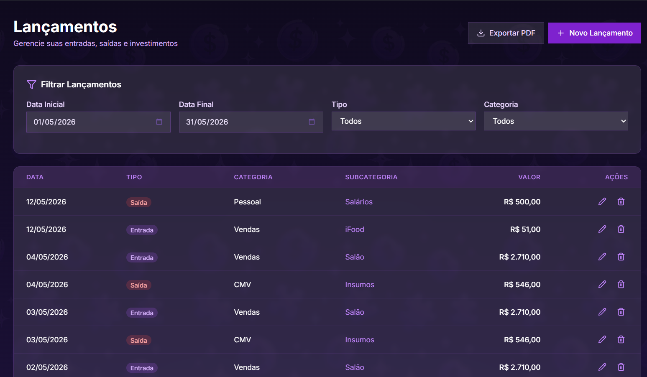Edit the 04/05/2026 Salão entry
The image size is (647, 377).
(x=602, y=257)
